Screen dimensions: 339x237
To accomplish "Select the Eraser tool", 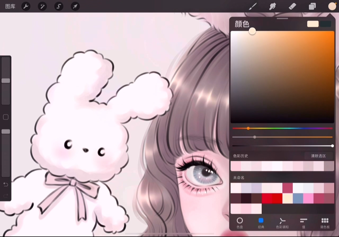I will tap(292, 6).
